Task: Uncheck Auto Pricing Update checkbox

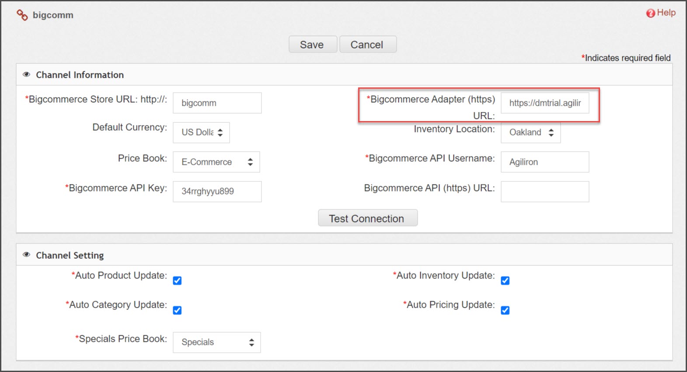Action: 505,310
